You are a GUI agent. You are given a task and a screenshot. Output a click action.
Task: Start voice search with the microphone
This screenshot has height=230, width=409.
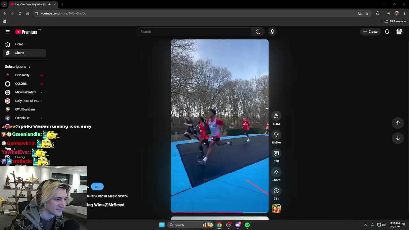point(272,32)
